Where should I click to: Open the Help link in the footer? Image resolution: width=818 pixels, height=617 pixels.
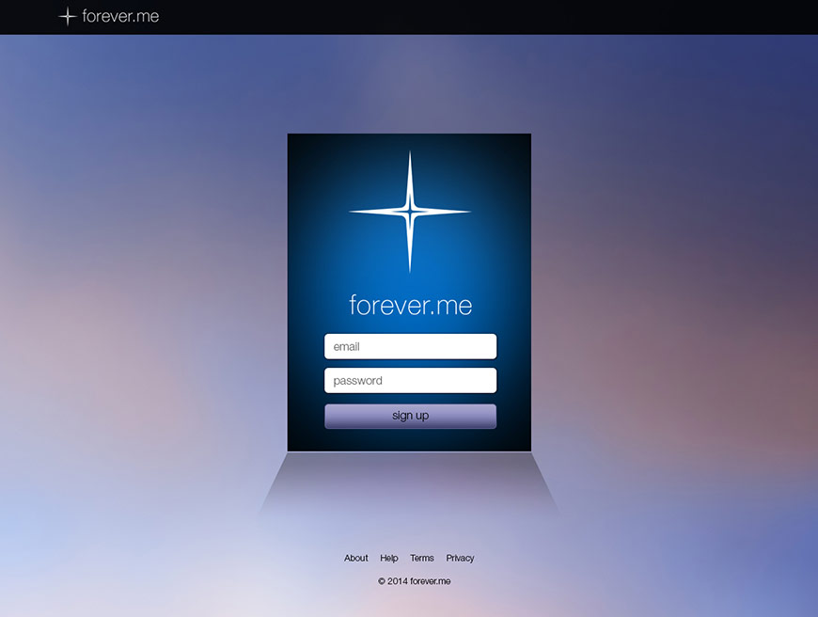point(389,558)
